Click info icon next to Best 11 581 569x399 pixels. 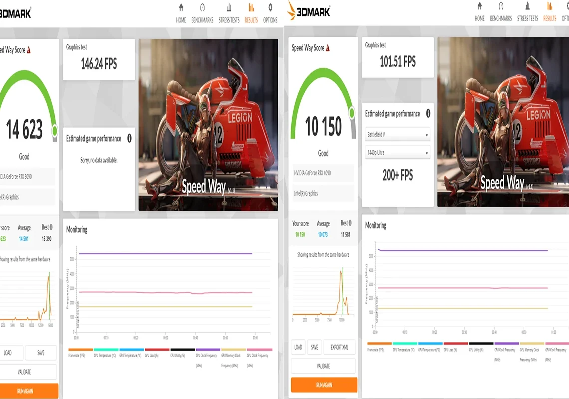click(350, 223)
